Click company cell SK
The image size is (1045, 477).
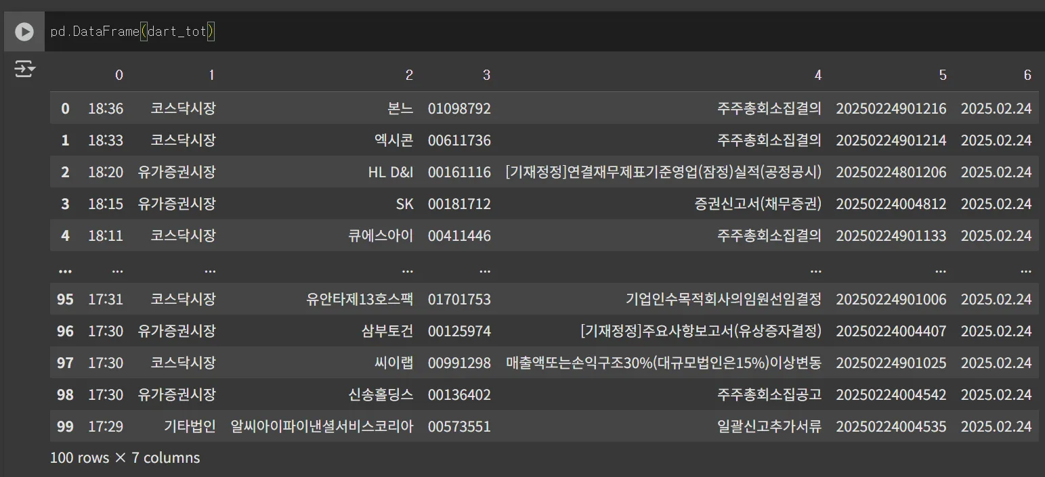pos(404,204)
